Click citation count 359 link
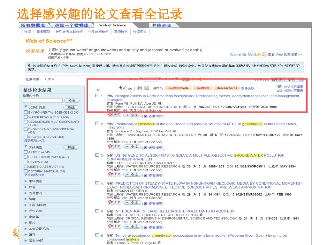 125,110
